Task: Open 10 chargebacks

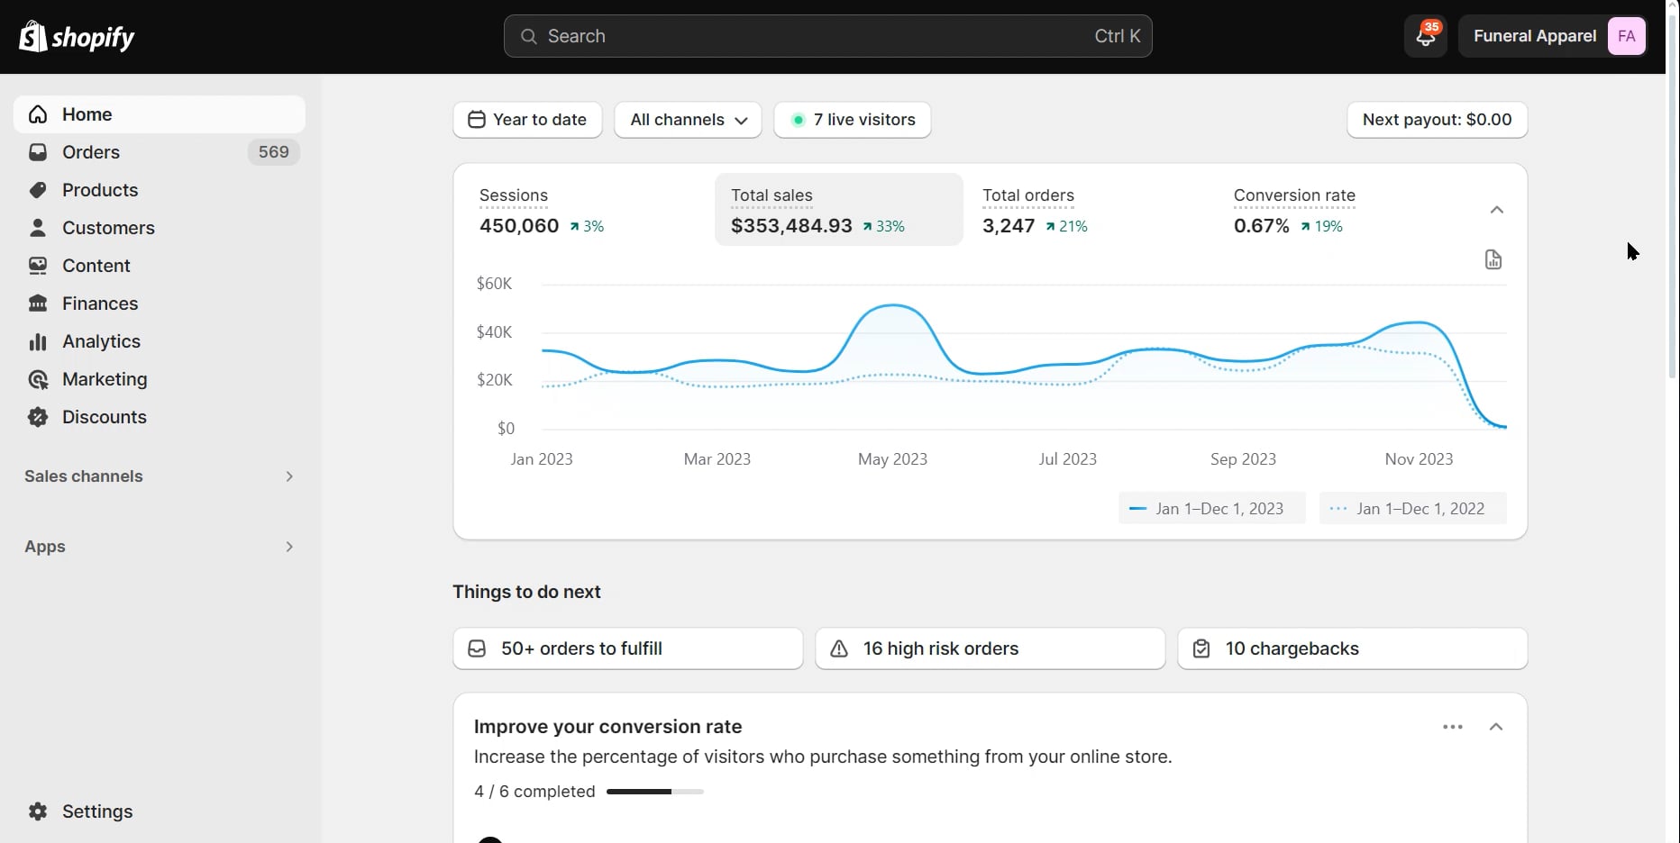Action: tap(1353, 648)
